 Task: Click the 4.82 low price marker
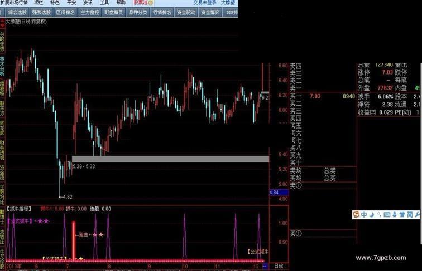[x=66, y=197]
